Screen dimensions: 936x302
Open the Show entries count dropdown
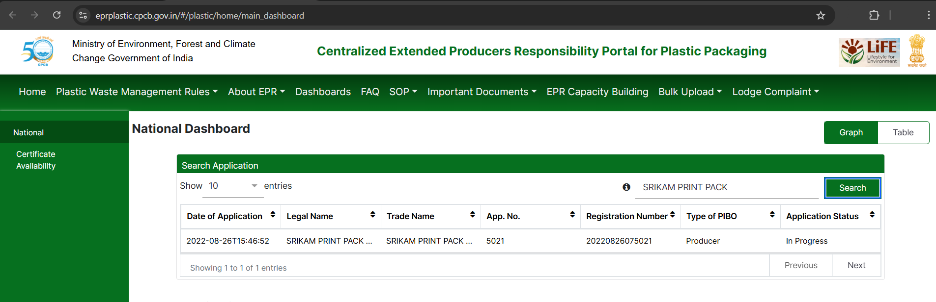tap(233, 186)
